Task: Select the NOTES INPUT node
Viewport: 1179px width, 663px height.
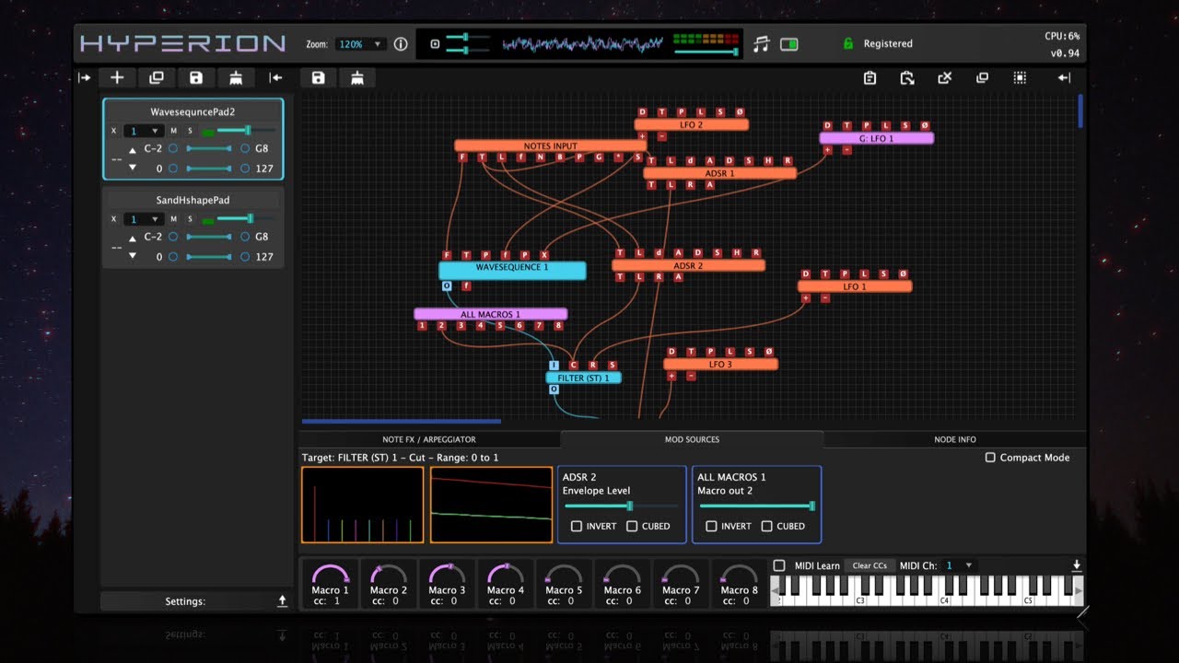Action: [x=551, y=145]
